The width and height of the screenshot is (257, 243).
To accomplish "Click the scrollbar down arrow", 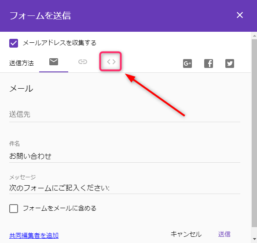I will tap(254, 239).
